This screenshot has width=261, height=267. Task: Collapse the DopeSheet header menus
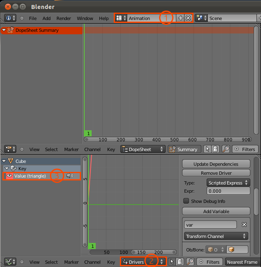pos(22,149)
